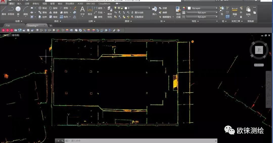Click the 移动 (Move) tool

pos(43,8)
